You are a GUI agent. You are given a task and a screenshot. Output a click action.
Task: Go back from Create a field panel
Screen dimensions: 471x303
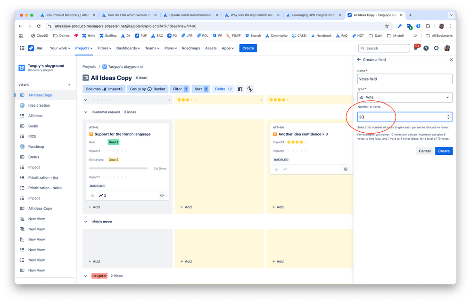click(359, 60)
